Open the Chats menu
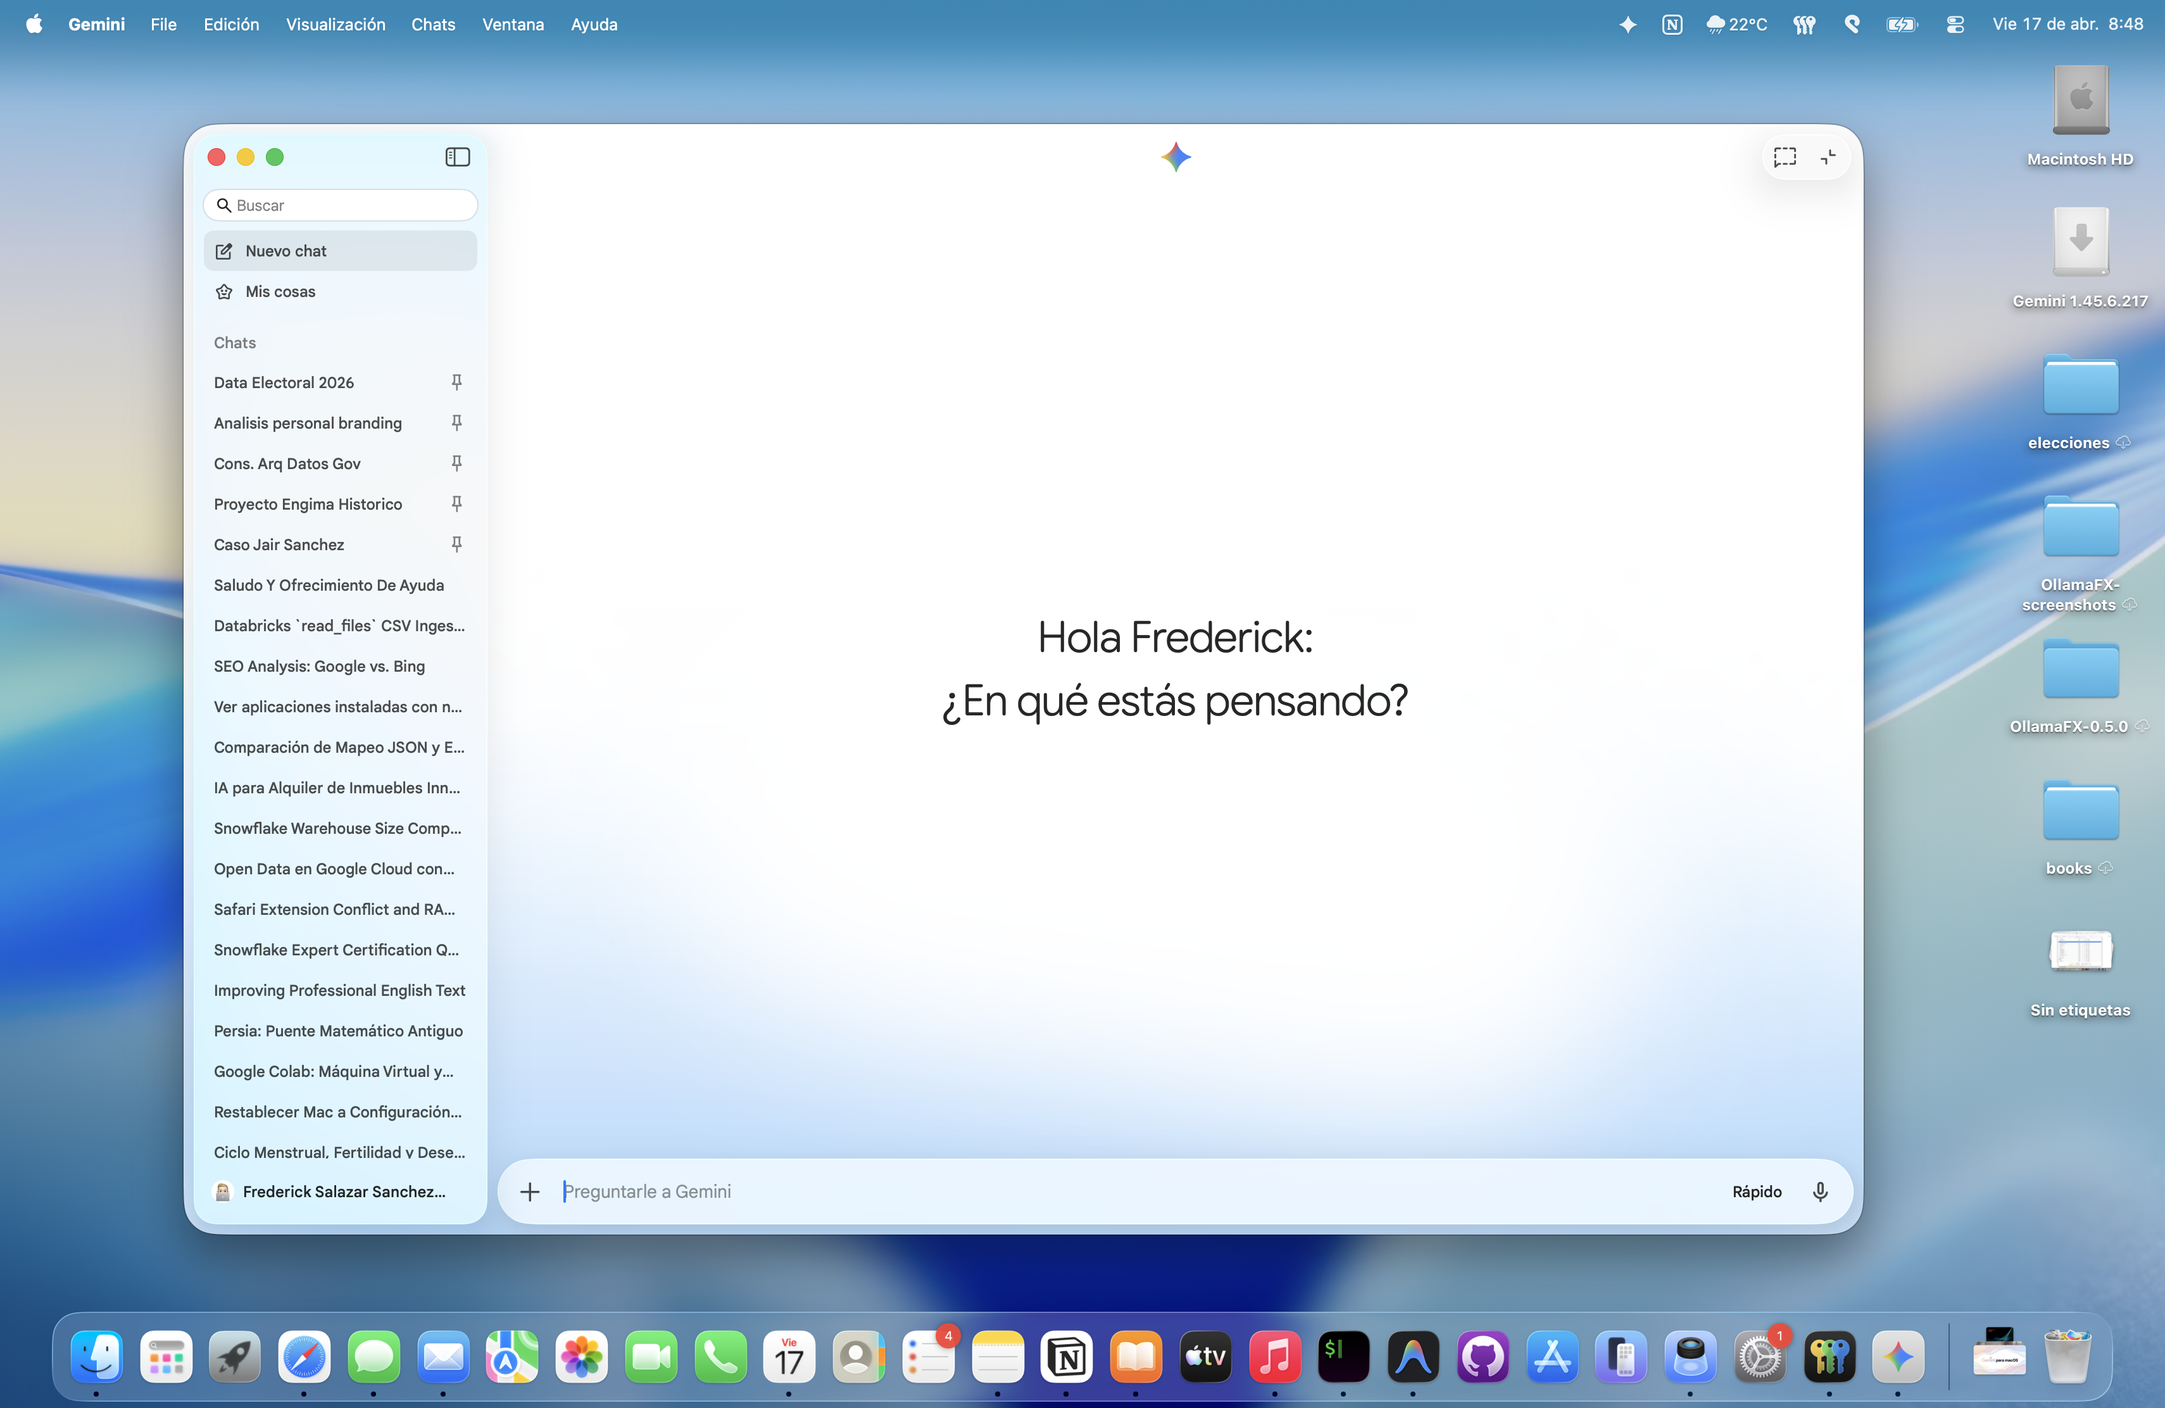2165x1408 pixels. 433,25
